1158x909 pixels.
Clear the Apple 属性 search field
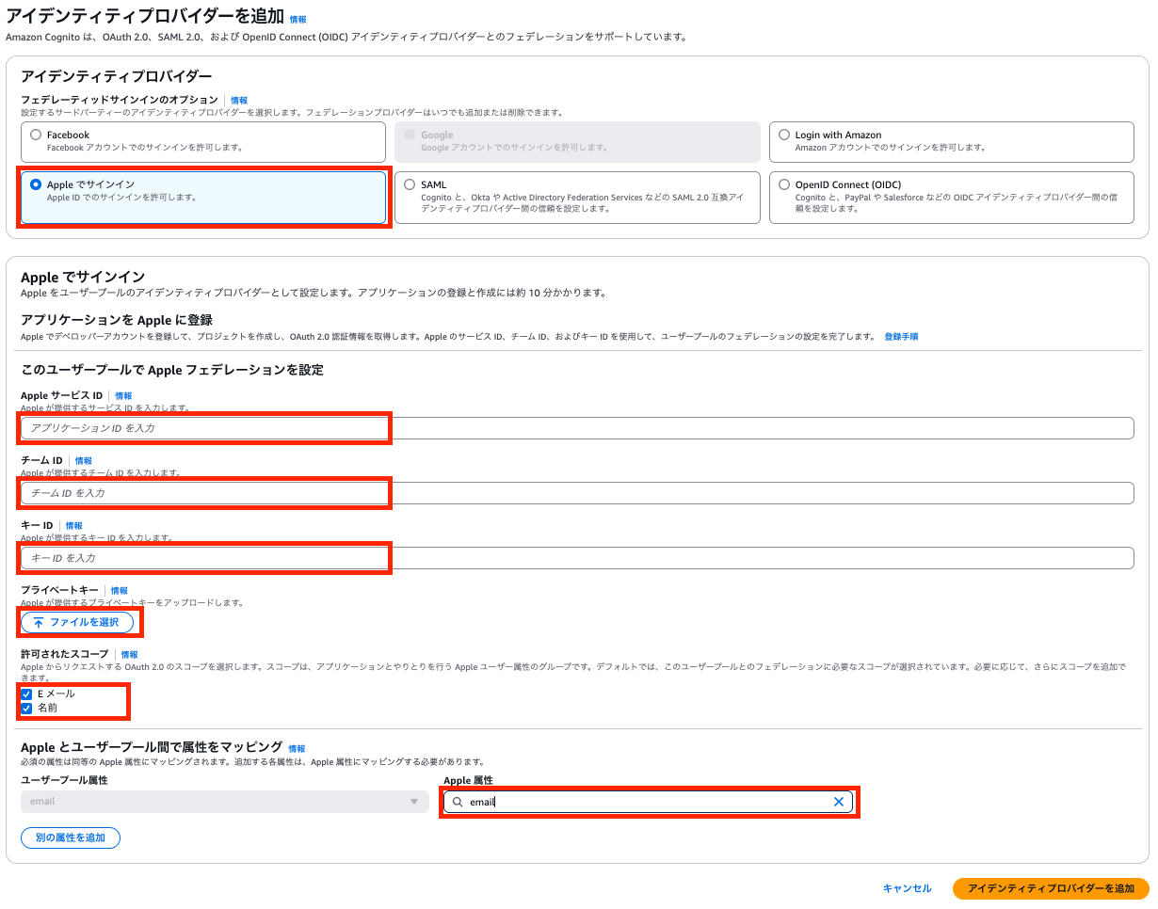[839, 802]
